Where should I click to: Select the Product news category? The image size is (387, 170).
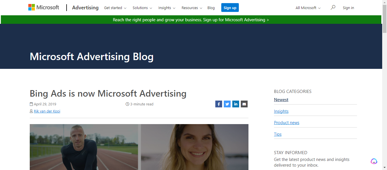click(286, 123)
